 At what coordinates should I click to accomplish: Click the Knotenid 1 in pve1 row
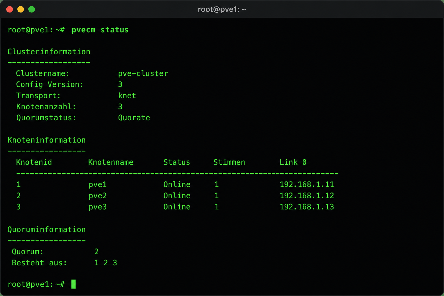[18, 185]
